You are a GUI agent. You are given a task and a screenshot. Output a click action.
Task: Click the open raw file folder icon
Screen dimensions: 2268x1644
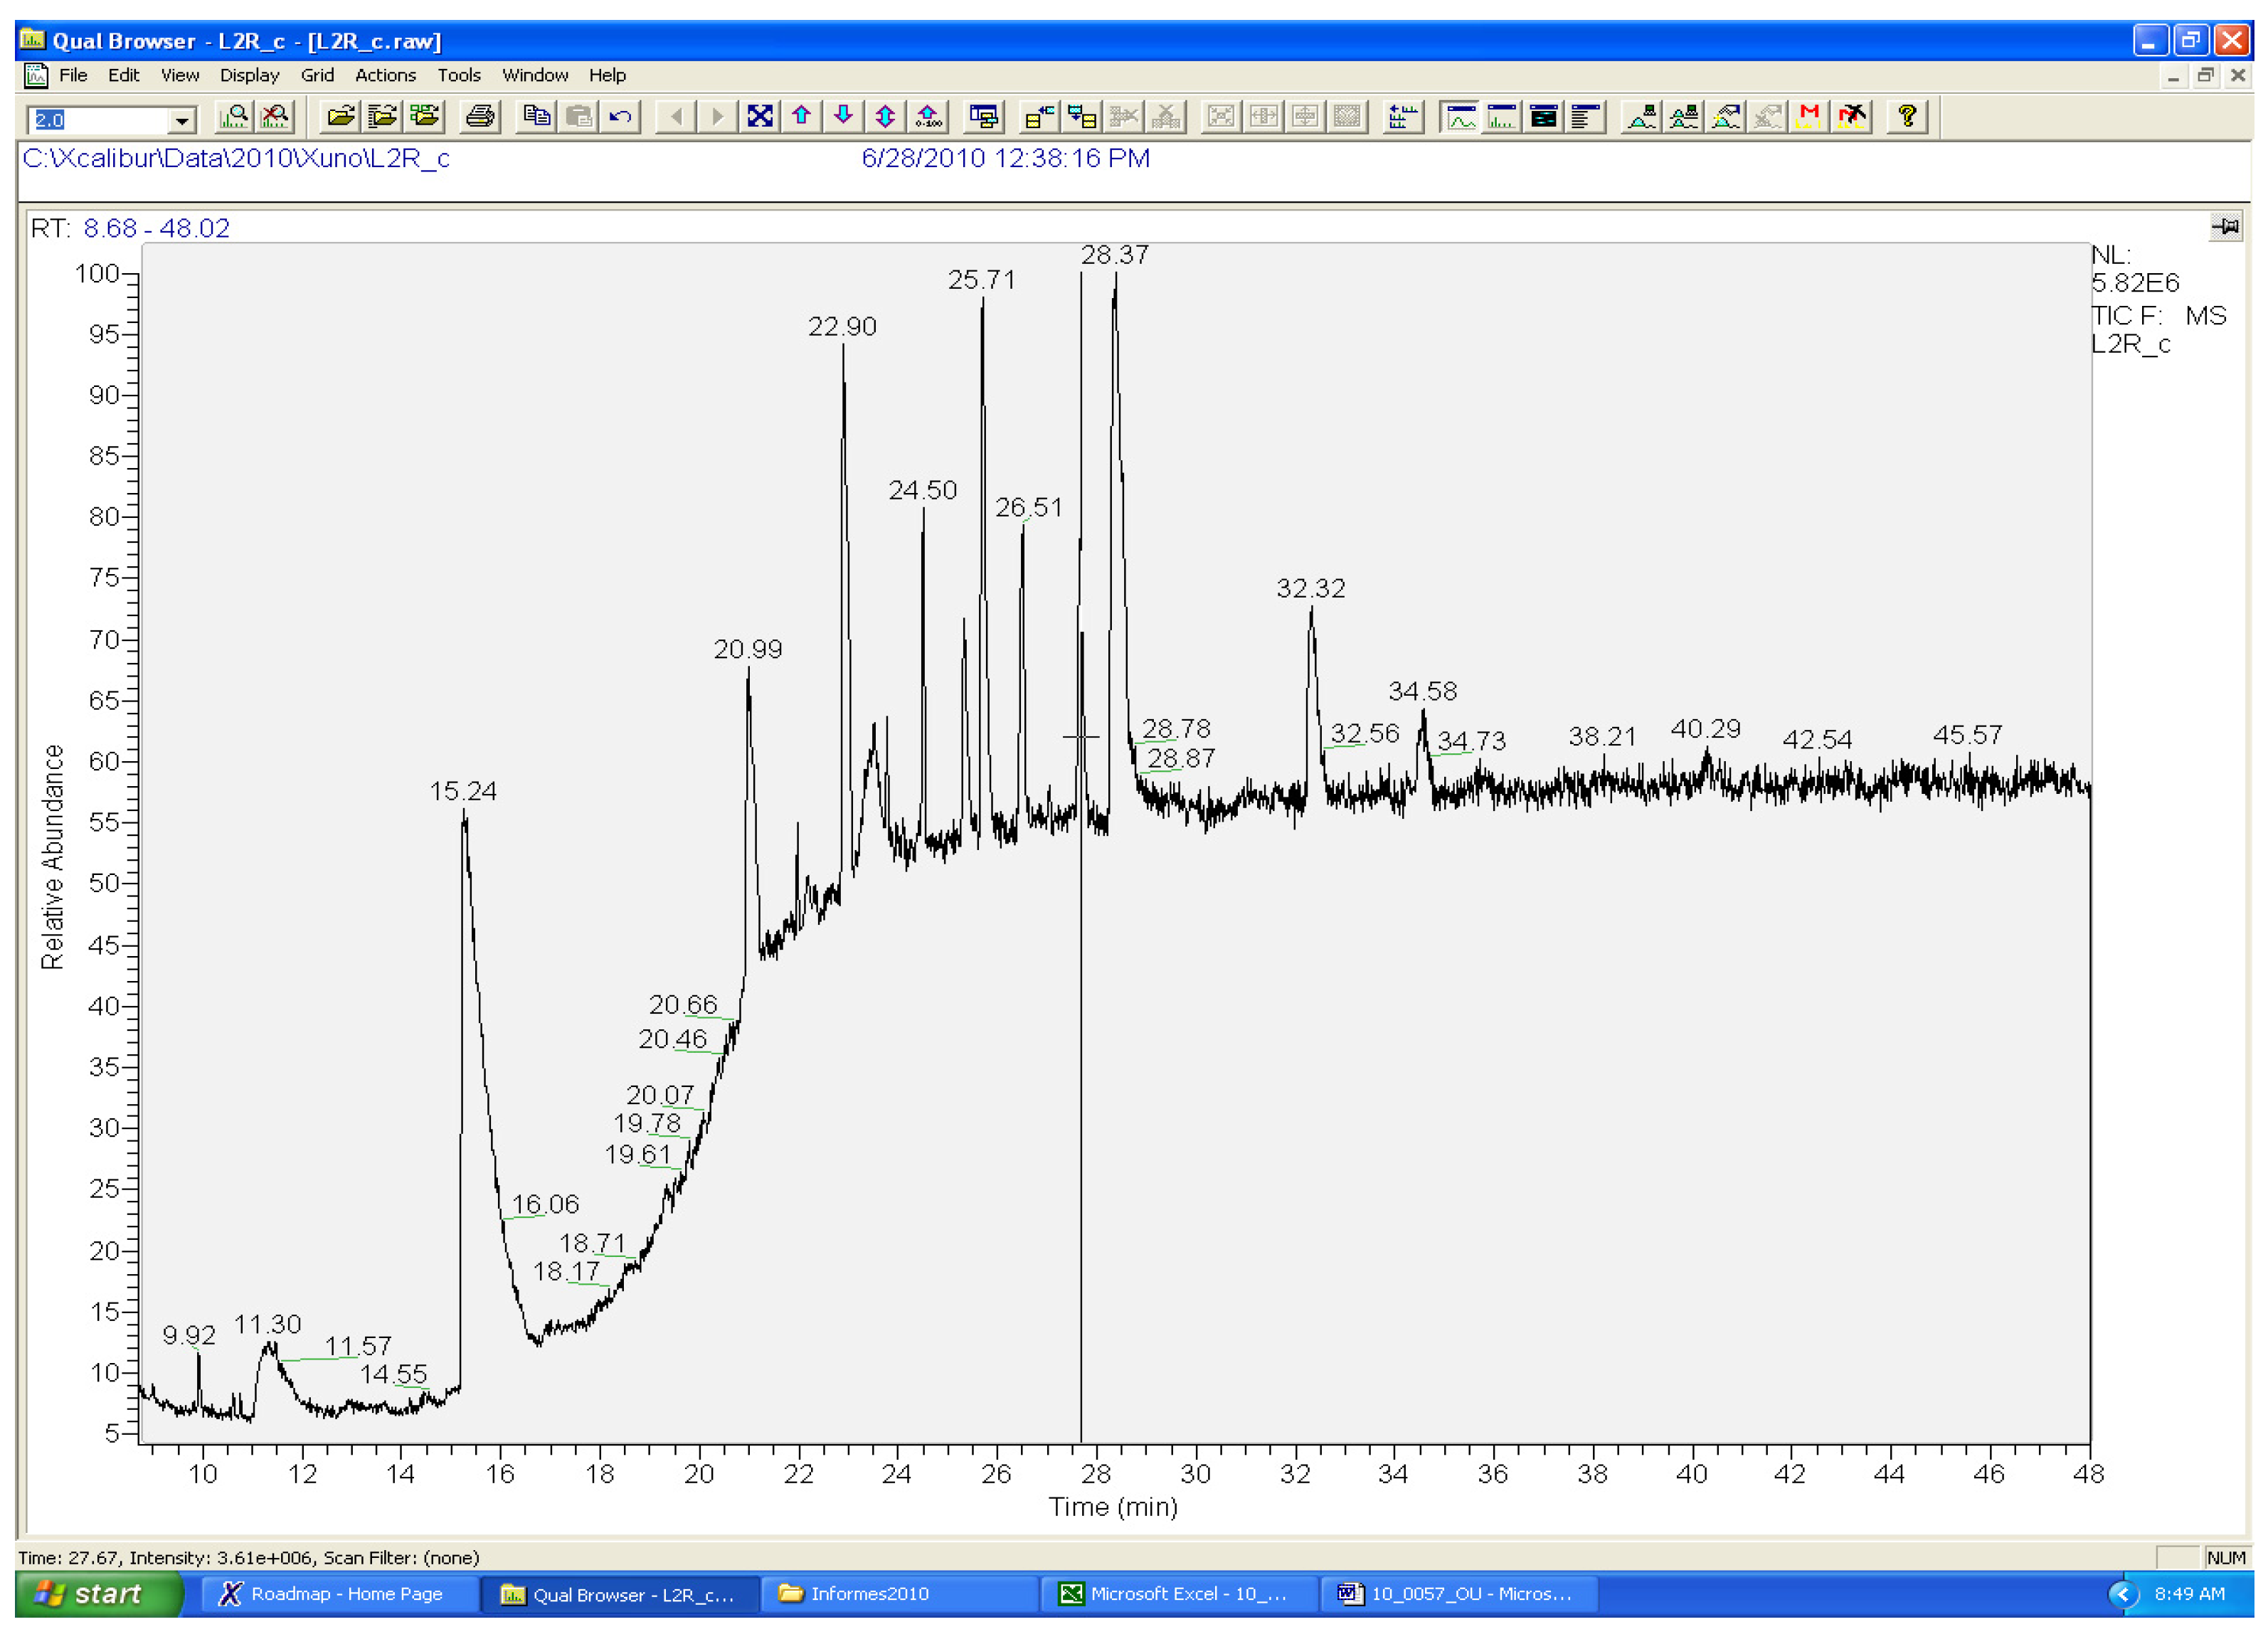pos(340,117)
